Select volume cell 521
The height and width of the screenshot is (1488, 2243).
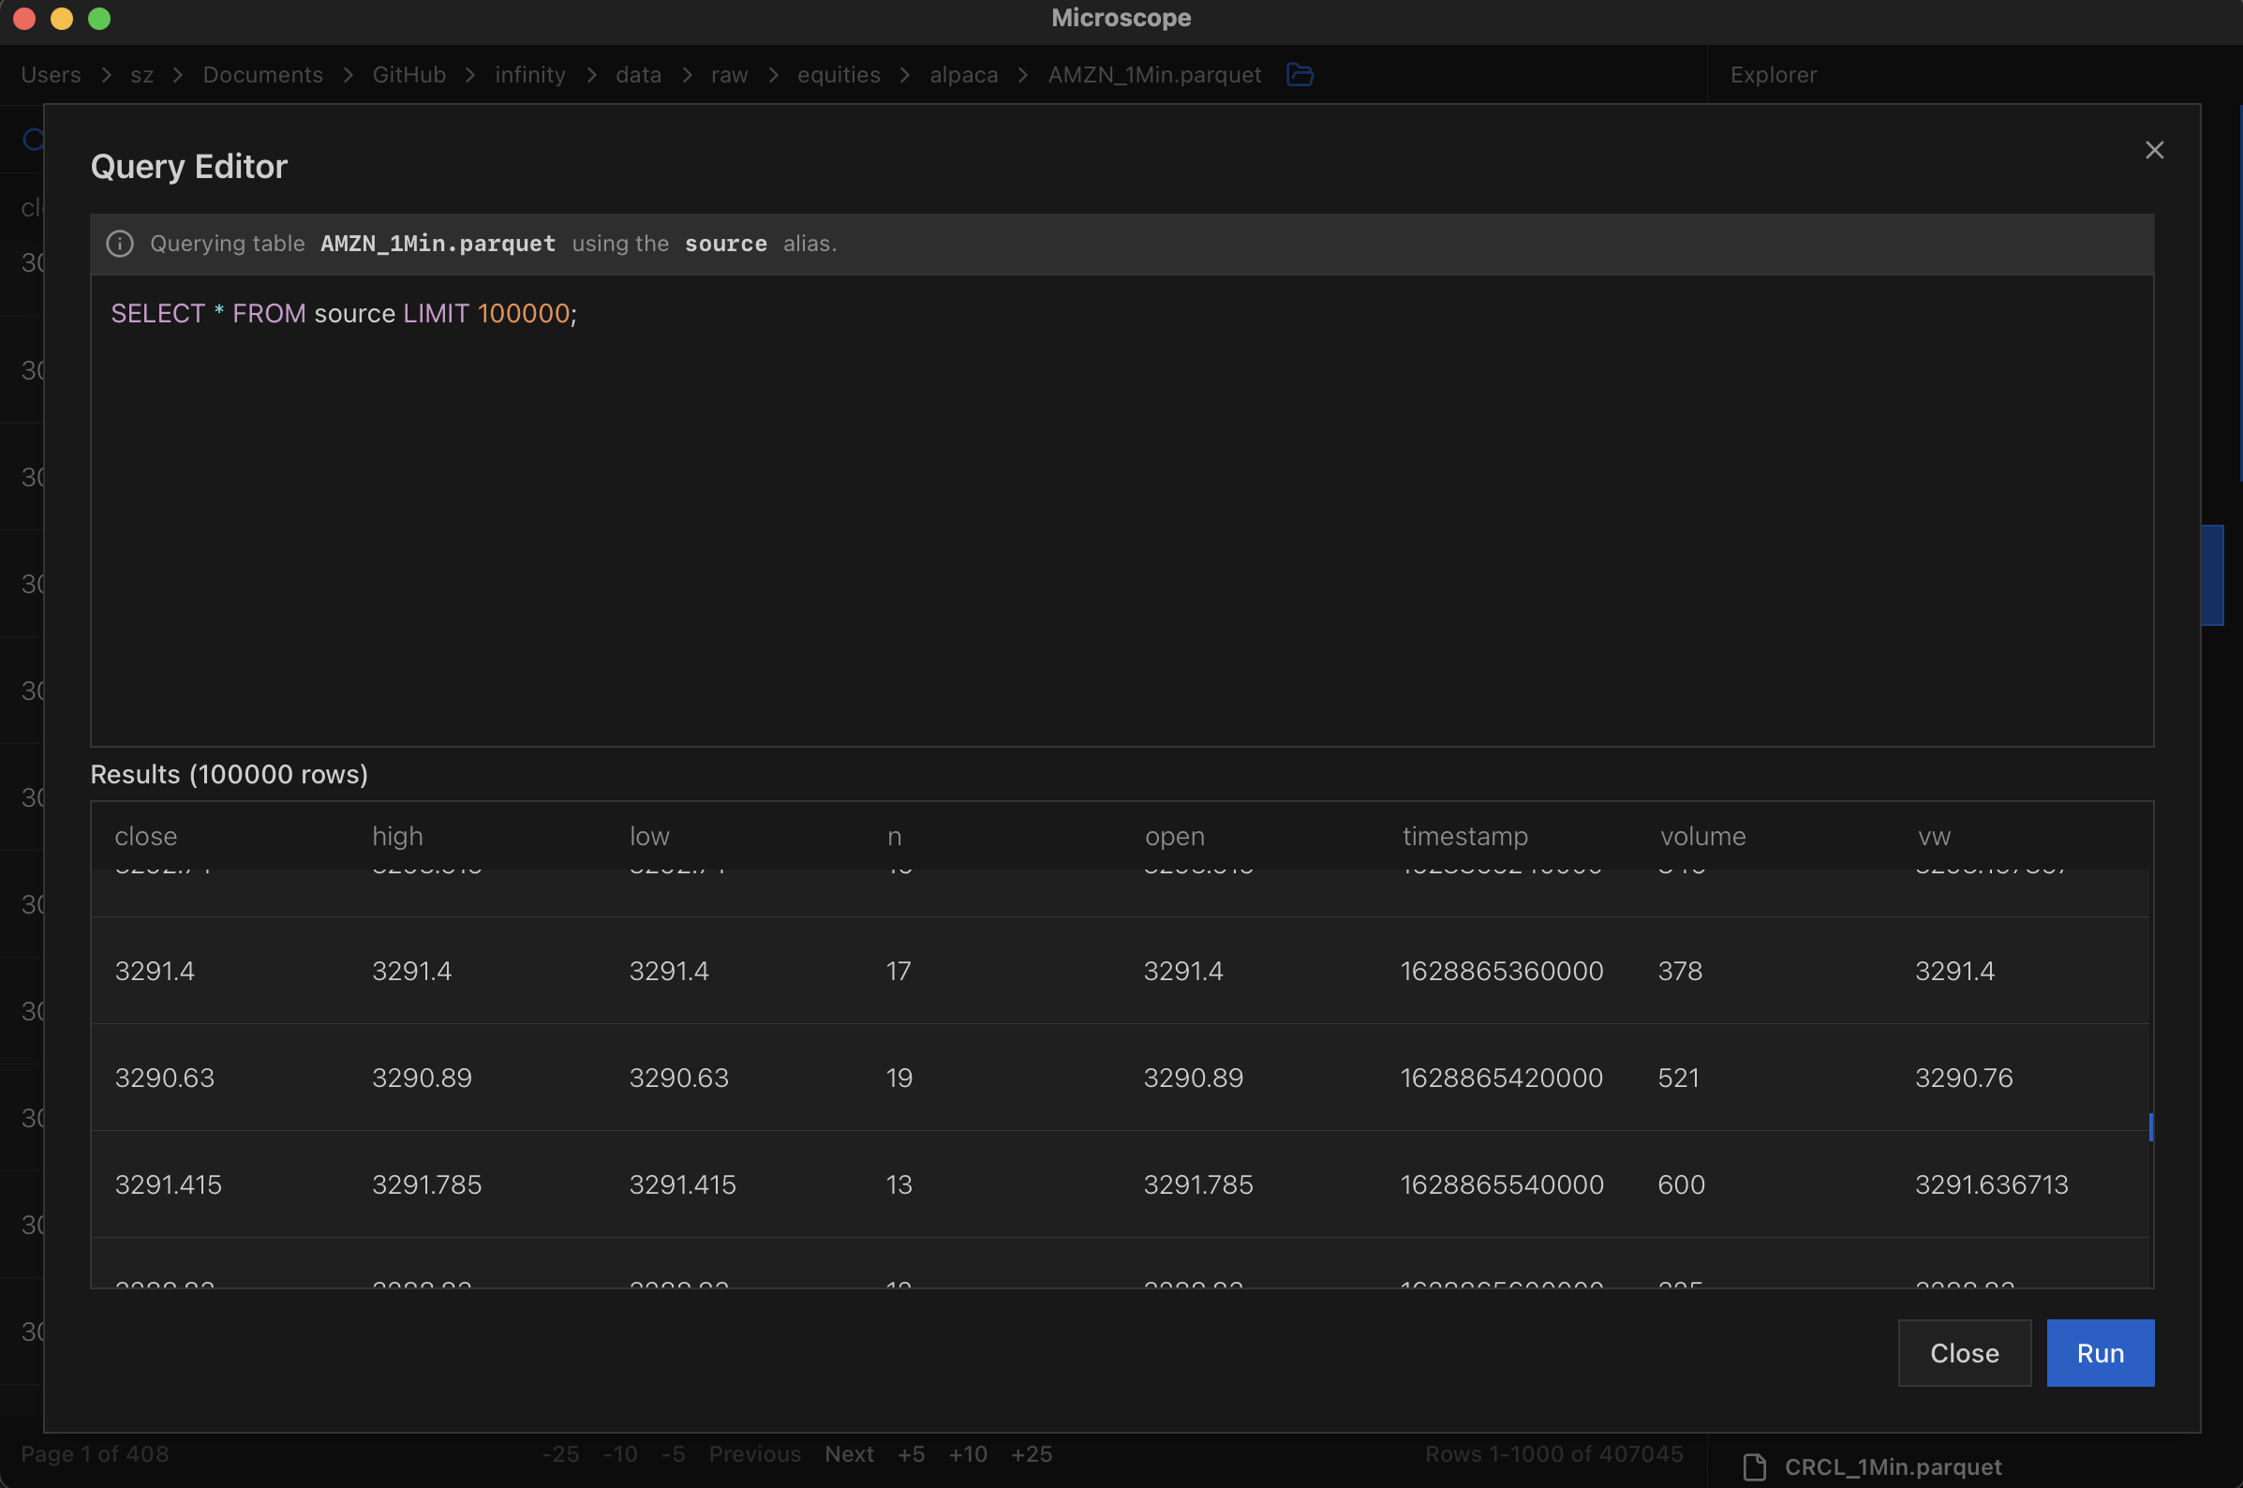tap(1677, 1078)
